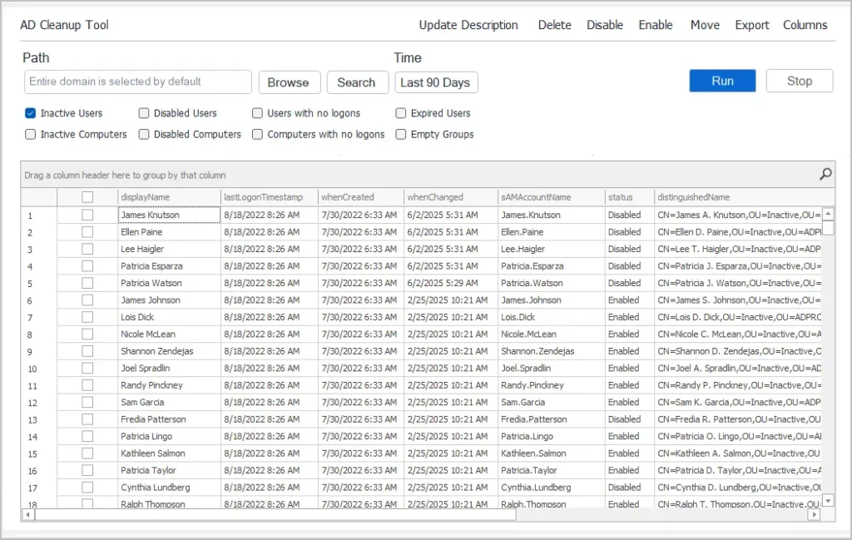Enable the Empty Groups checkbox
This screenshot has width=852, height=540.
point(400,134)
